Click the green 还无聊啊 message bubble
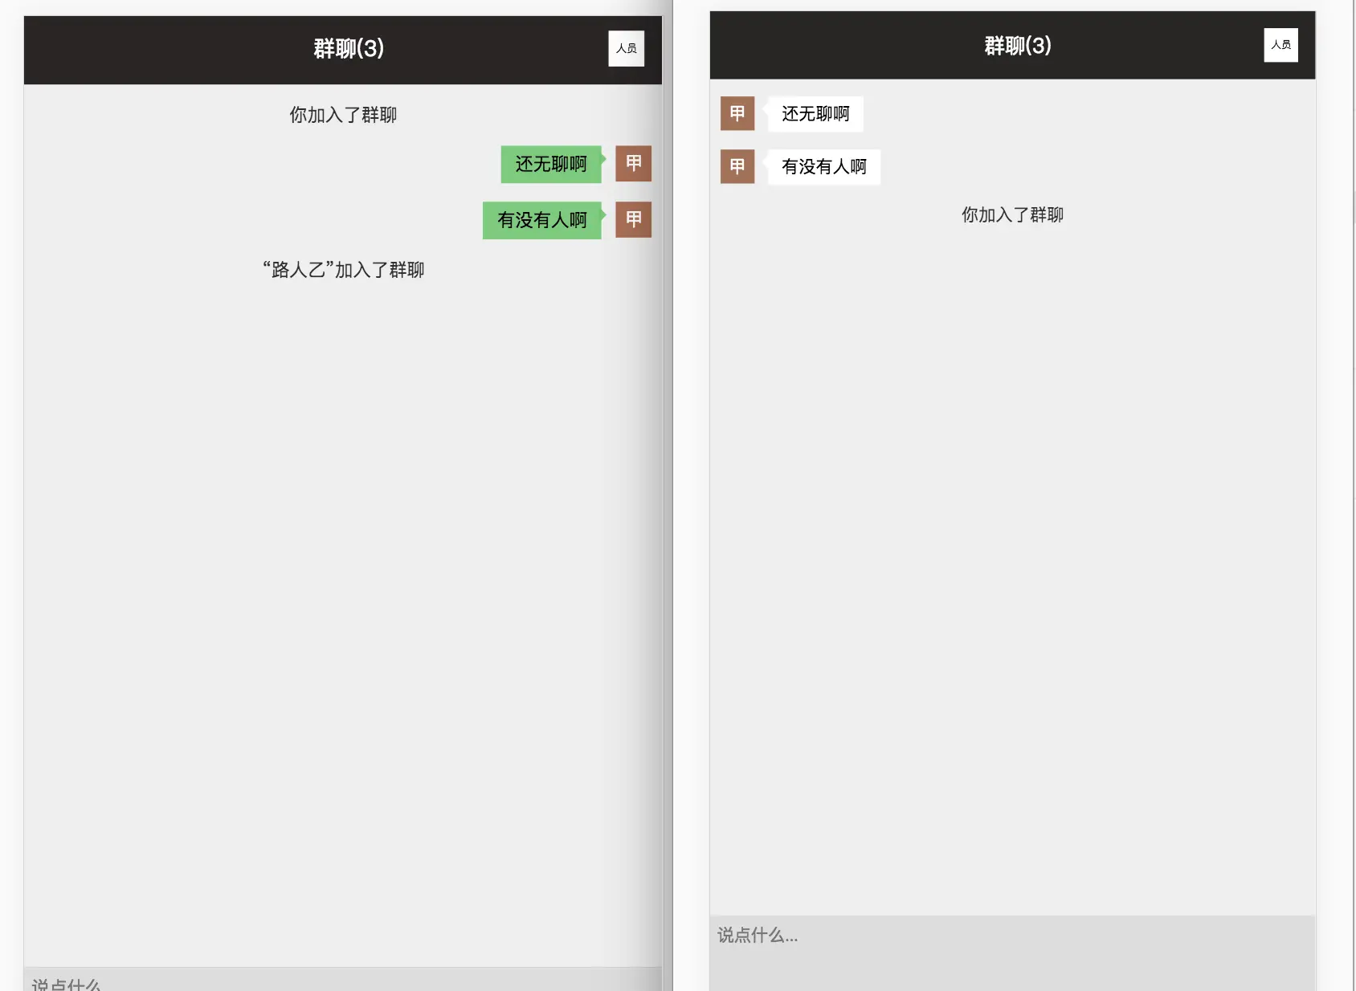This screenshot has height=991, width=1356. coord(551,165)
